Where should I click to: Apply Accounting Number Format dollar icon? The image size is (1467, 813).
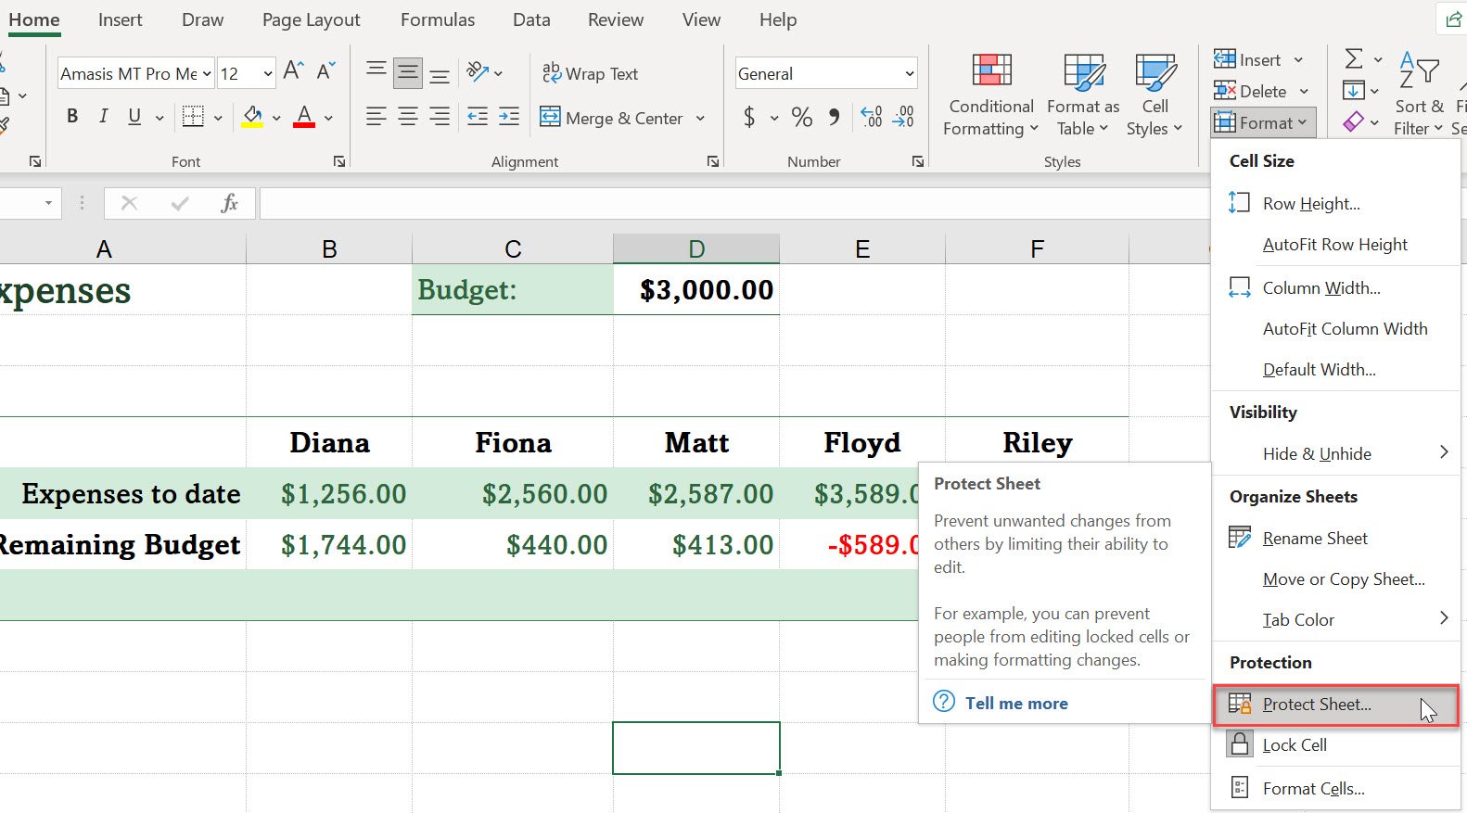[x=749, y=117]
